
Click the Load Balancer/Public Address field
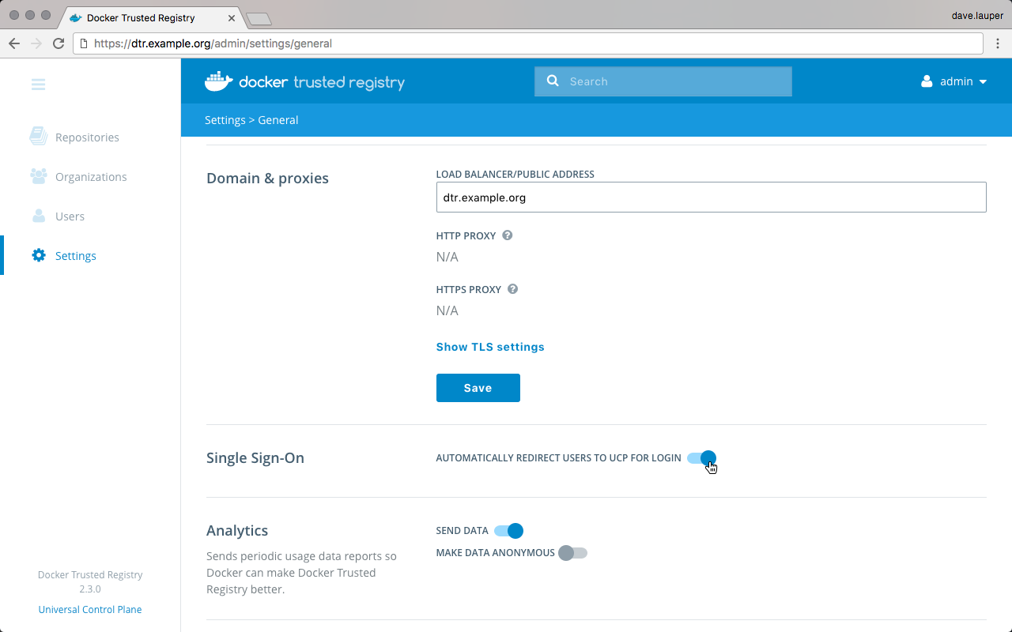coord(711,197)
